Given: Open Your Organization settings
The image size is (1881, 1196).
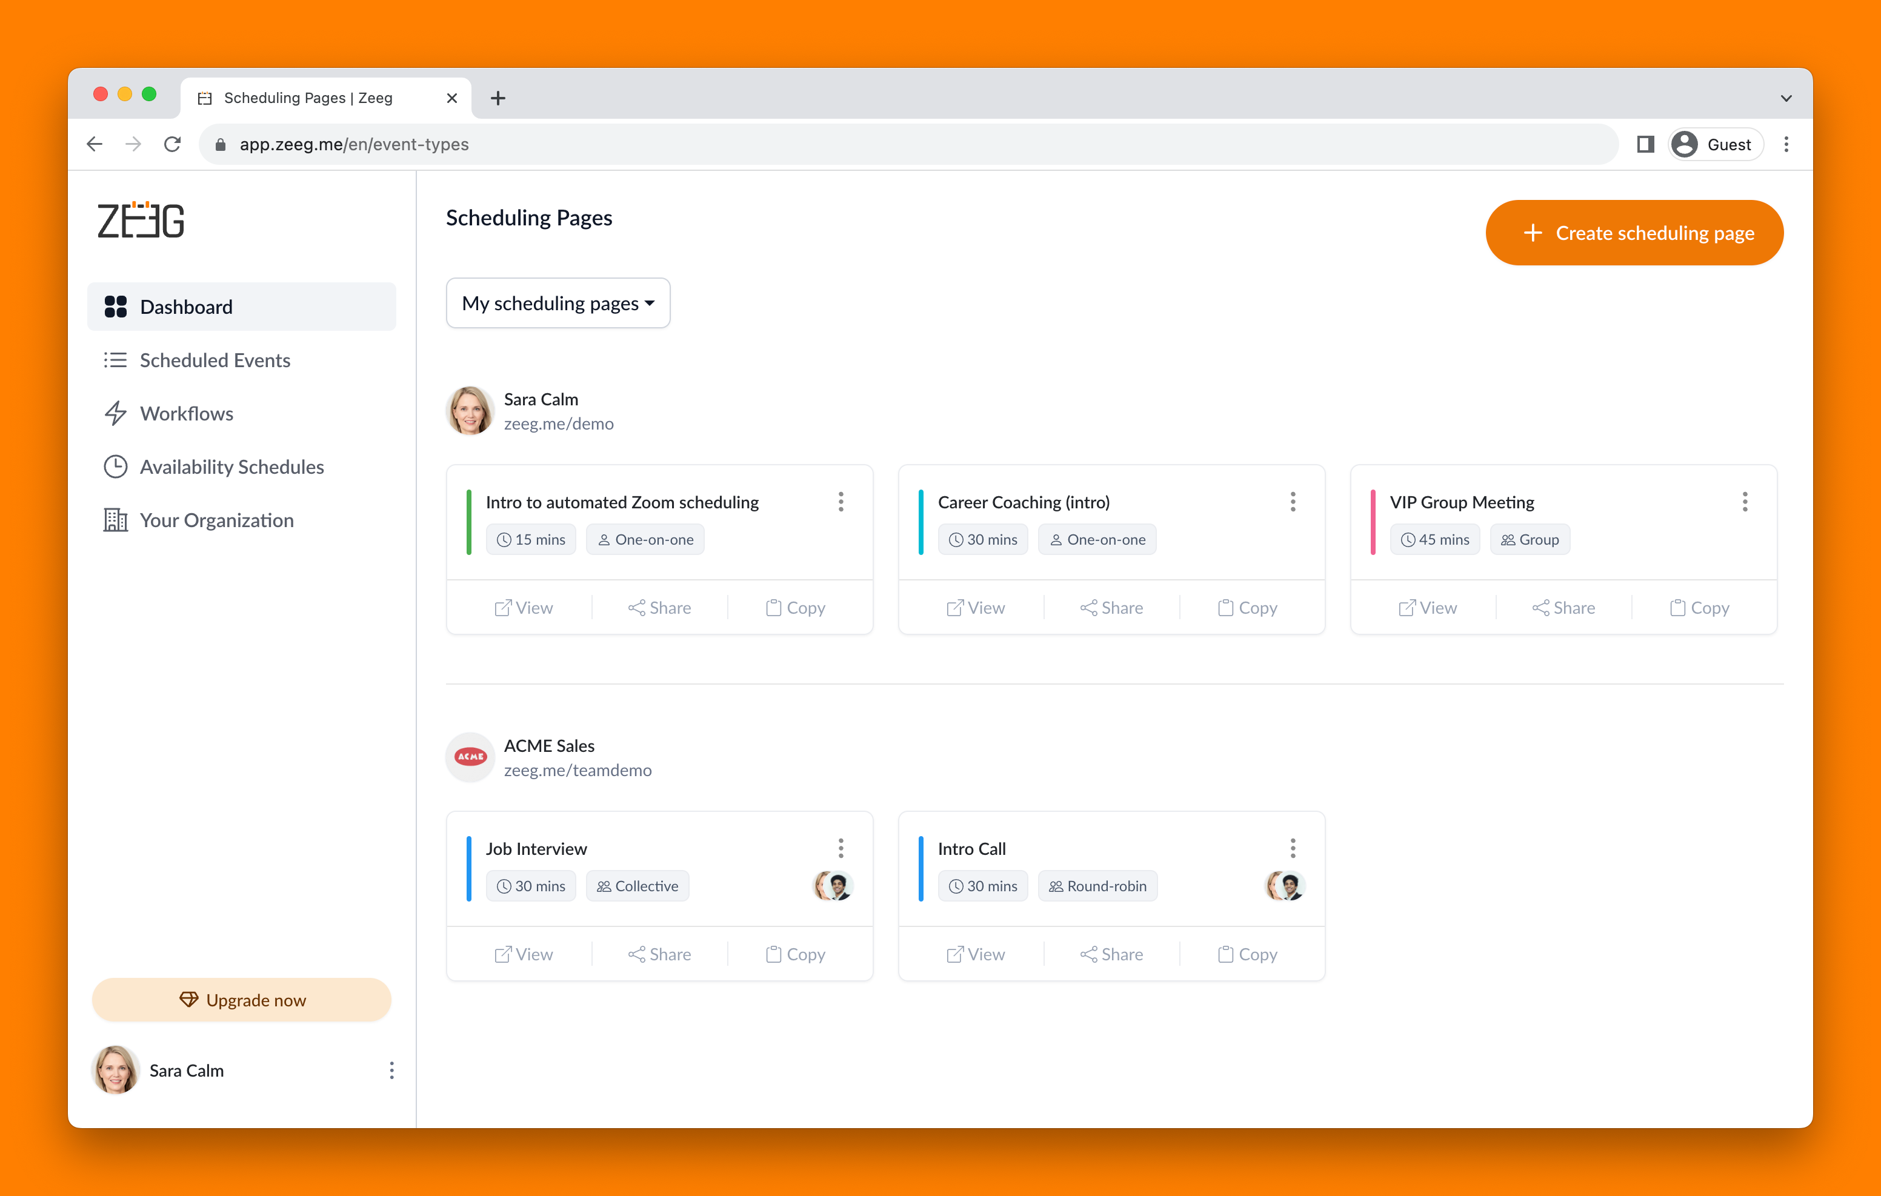Looking at the screenshot, I should tap(216, 519).
